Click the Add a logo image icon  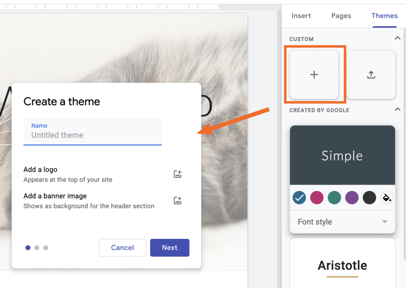click(x=177, y=174)
